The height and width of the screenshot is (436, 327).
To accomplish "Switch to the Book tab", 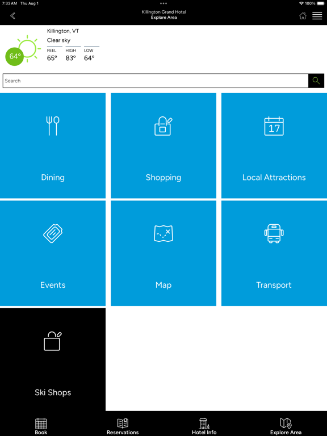I will [x=41, y=426].
